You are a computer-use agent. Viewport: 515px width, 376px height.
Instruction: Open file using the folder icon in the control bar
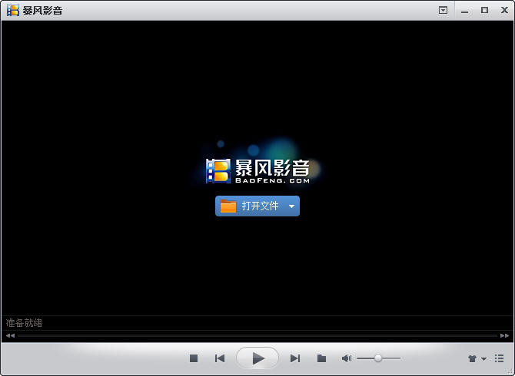(x=321, y=358)
